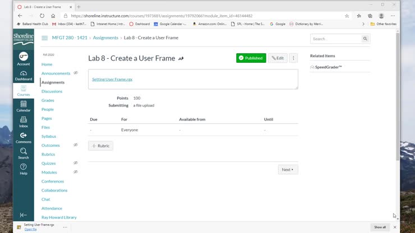Click the Gmail Inbox bookmark
Viewport: 415px width, 233px height.
click(69, 24)
